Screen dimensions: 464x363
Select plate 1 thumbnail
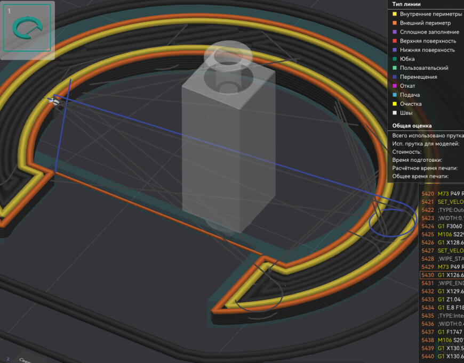(27, 28)
